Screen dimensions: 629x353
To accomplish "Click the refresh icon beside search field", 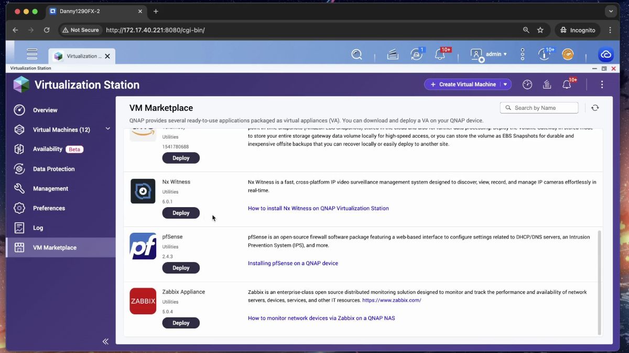I will pyautogui.click(x=595, y=108).
